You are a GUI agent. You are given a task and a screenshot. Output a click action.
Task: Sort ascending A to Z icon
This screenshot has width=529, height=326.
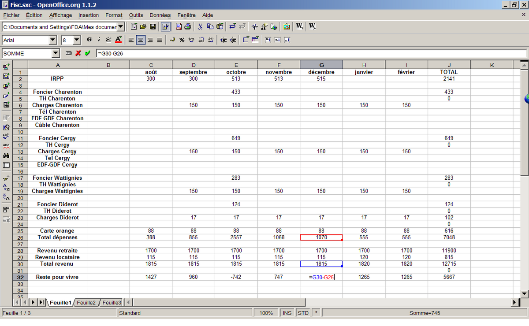click(6, 187)
